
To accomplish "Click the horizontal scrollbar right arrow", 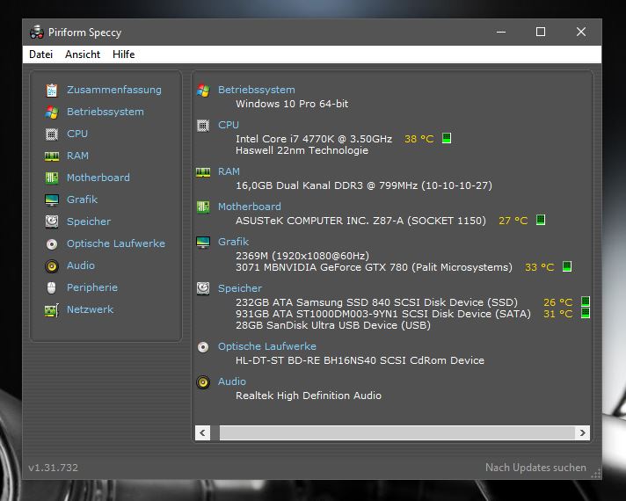I will pyautogui.click(x=583, y=432).
